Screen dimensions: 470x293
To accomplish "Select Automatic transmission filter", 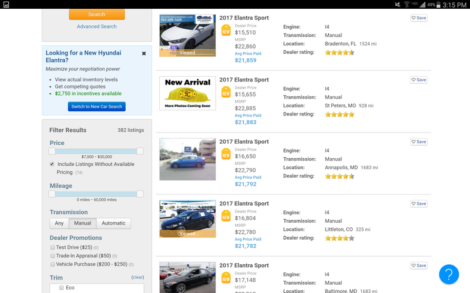I will click(113, 223).
